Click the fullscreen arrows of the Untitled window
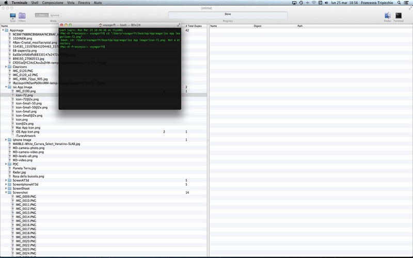Screen dimensions: 413x258 click(410, 8)
